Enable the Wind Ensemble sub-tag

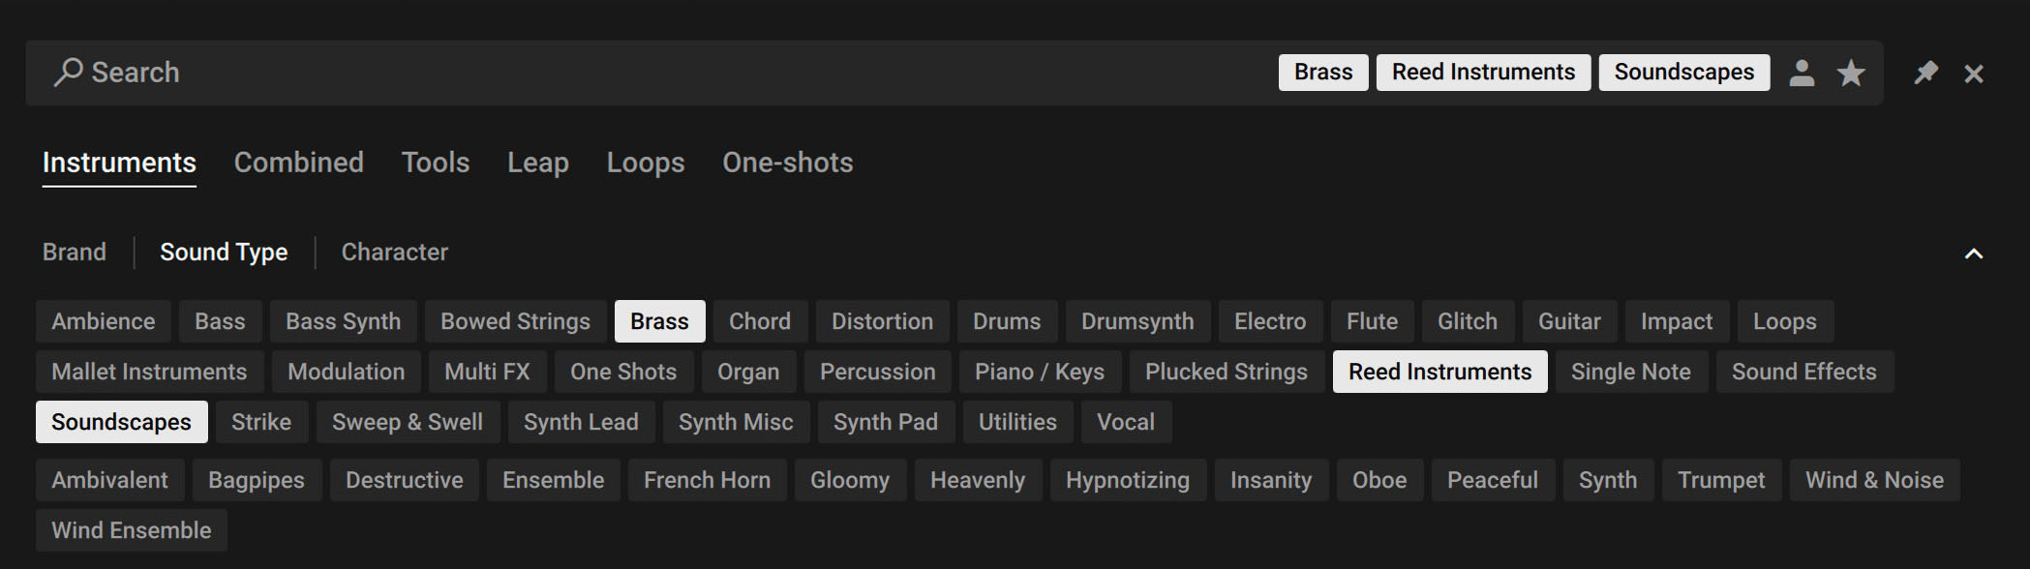point(131,530)
